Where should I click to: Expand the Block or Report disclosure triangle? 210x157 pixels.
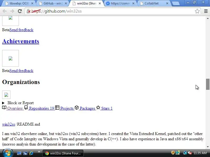point(3,103)
